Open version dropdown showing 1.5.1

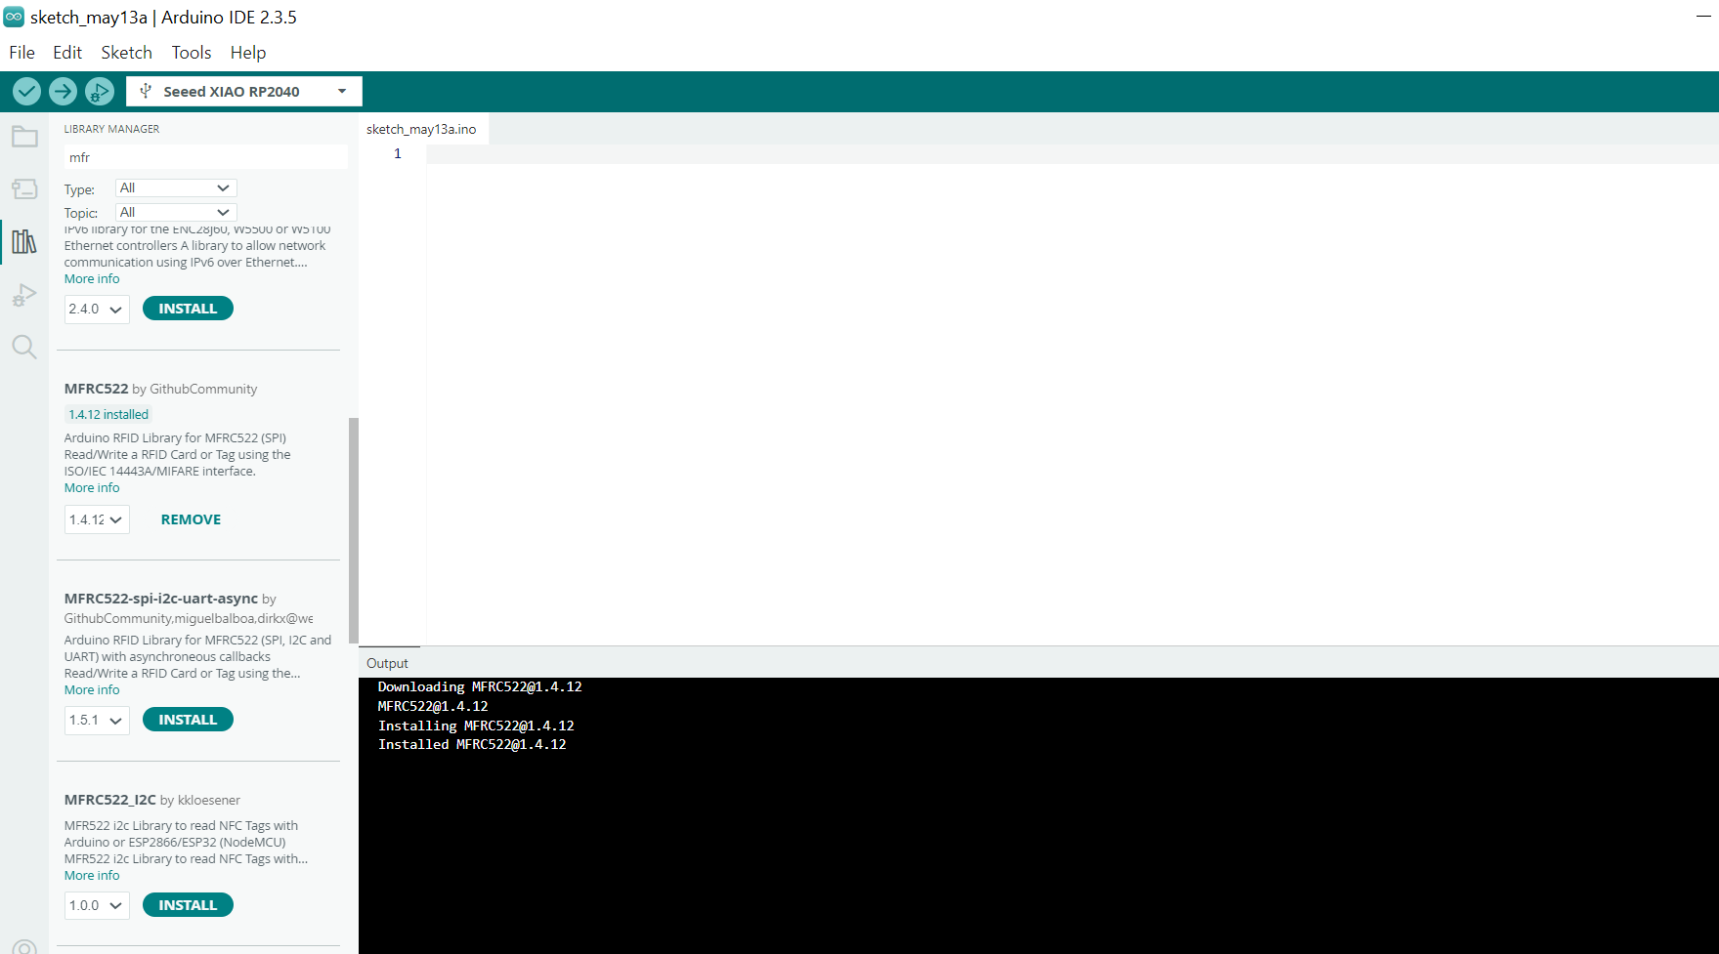click(x=97, y=721)
